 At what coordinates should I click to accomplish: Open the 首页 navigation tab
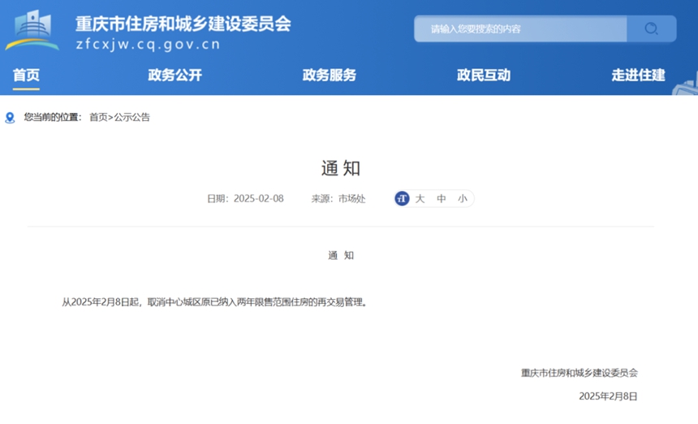[26, 76]
